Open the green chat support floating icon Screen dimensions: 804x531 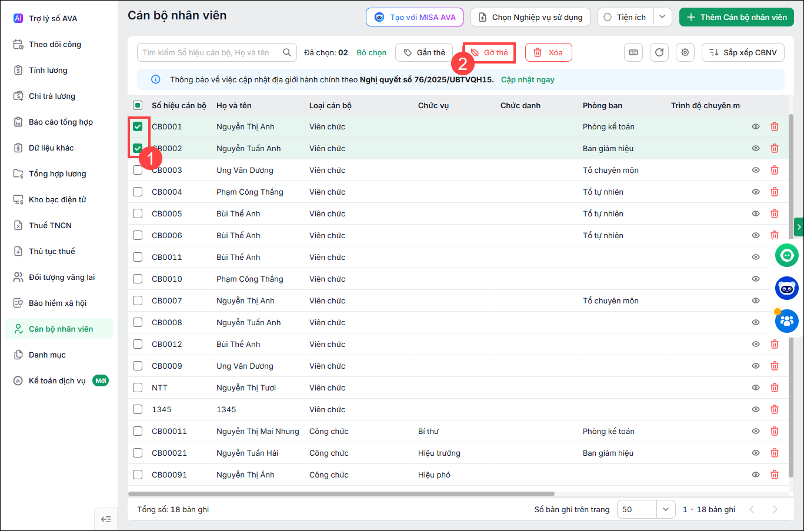(787, 255)
